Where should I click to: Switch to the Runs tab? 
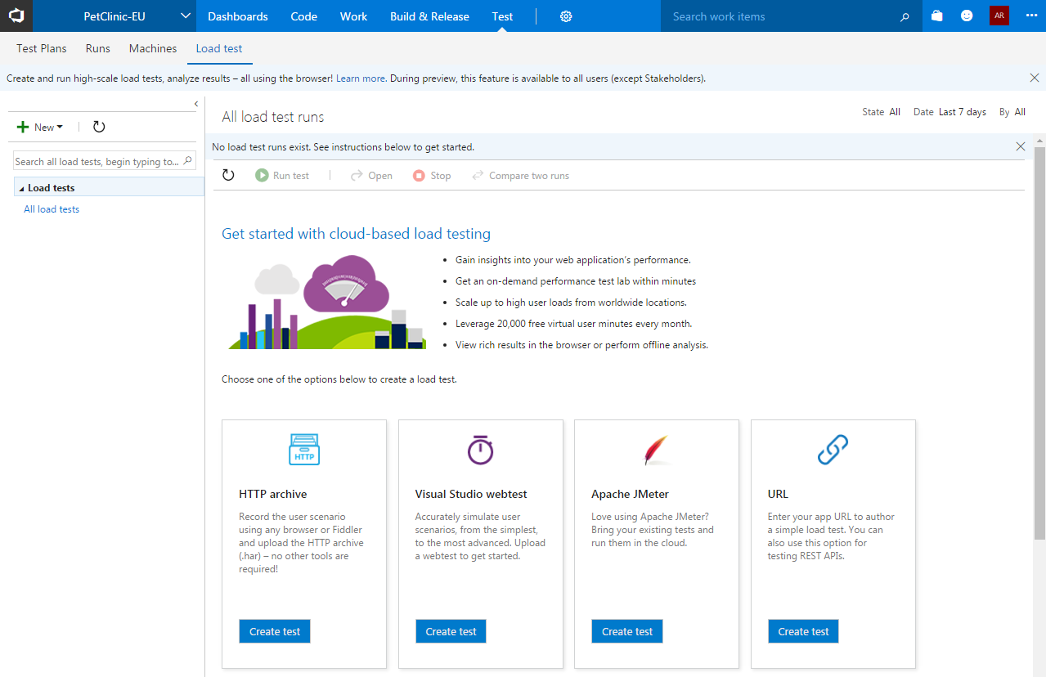tap(98, 48)
